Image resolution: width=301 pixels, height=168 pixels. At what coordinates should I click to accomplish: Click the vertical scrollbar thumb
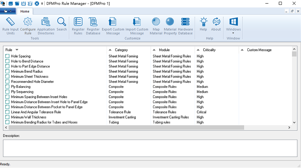[x=294, y=54]
